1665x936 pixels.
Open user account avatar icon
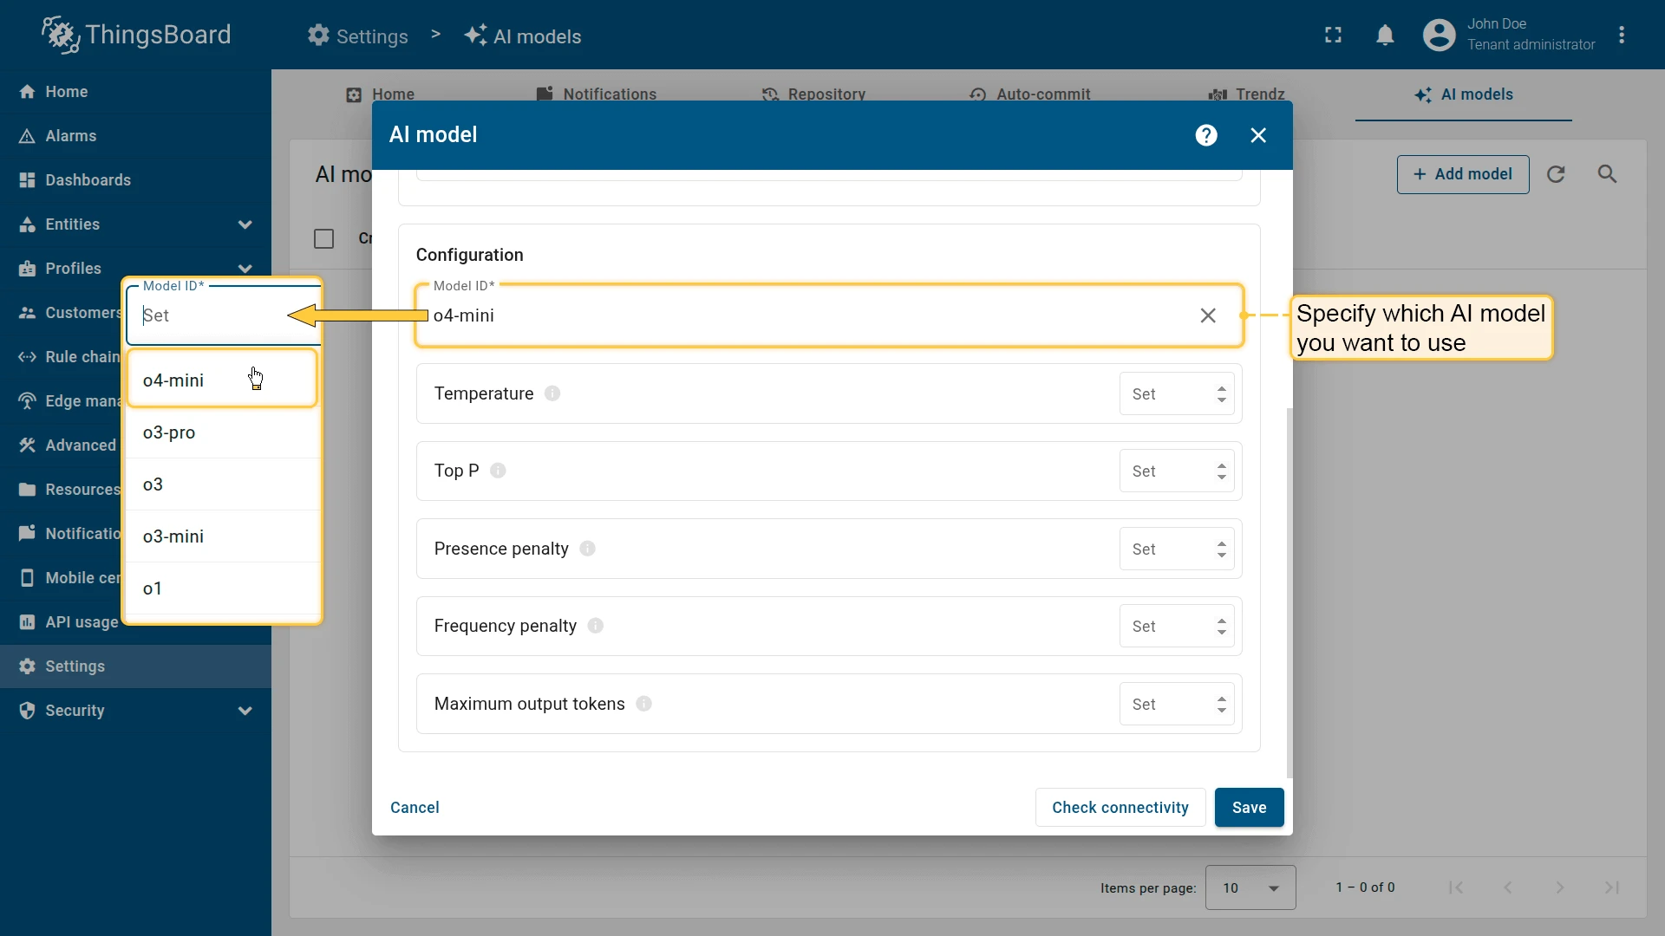[1440, 35]
